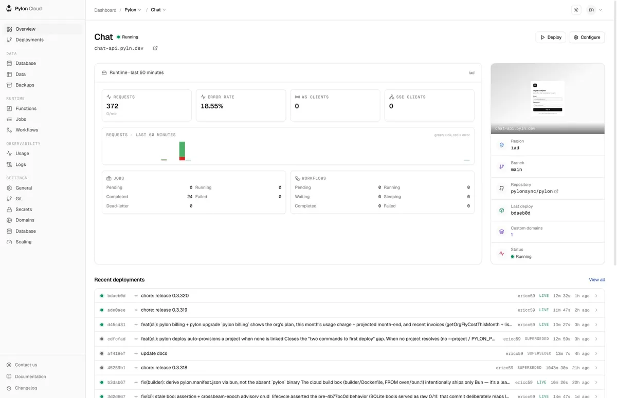Open the pylonsync/pylon repository external link icon
This screenshot has height=398, width=617.
coord(556,191)
